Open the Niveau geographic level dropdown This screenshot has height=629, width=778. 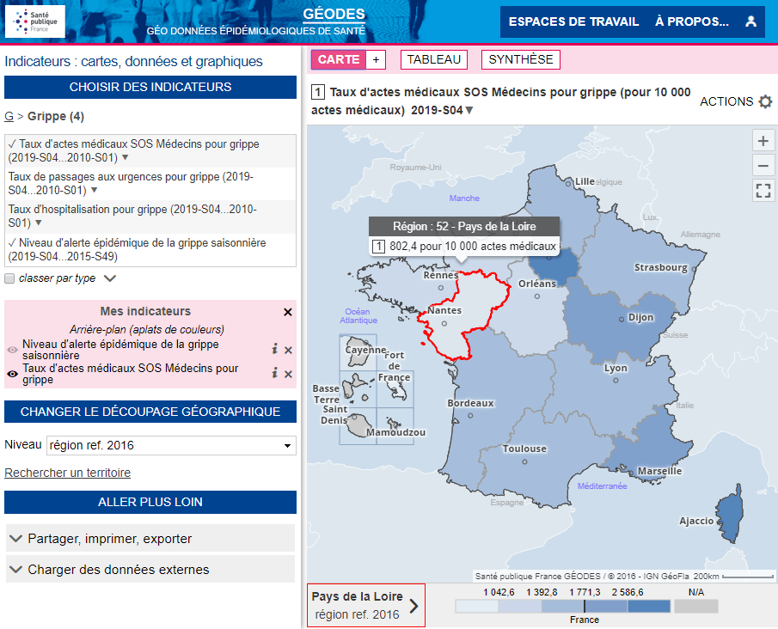[x=171, y=445]
